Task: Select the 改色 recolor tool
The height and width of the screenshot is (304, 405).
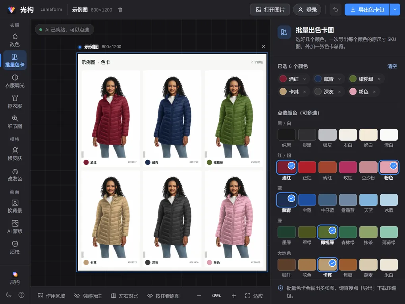Action: click(15, 40)
